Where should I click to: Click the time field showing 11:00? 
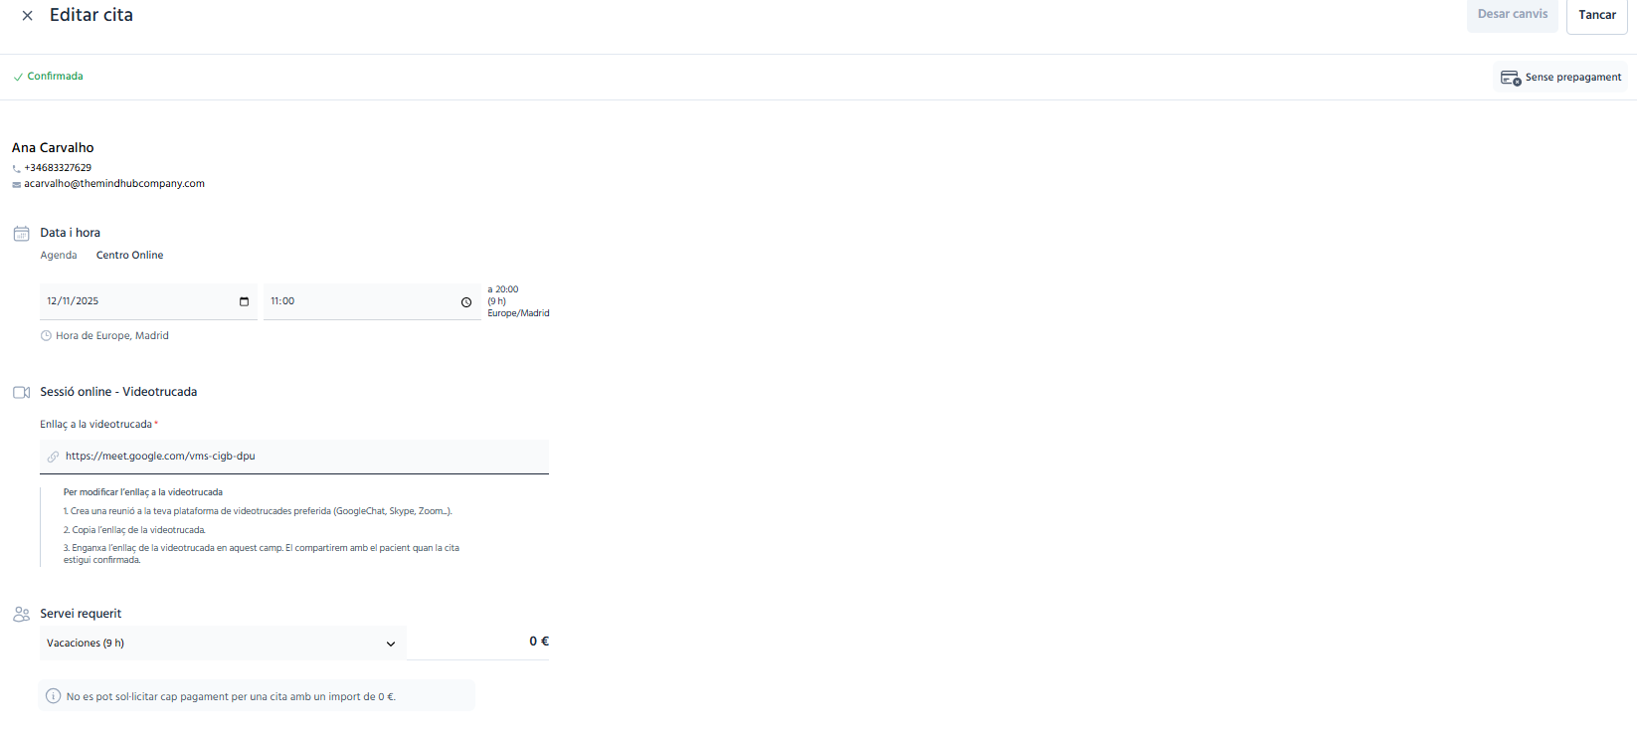pyautogui.click(x=372, y=301)
